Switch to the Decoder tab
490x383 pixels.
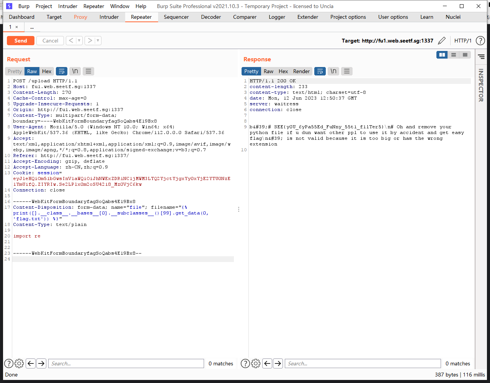click(x=211, y=17)
